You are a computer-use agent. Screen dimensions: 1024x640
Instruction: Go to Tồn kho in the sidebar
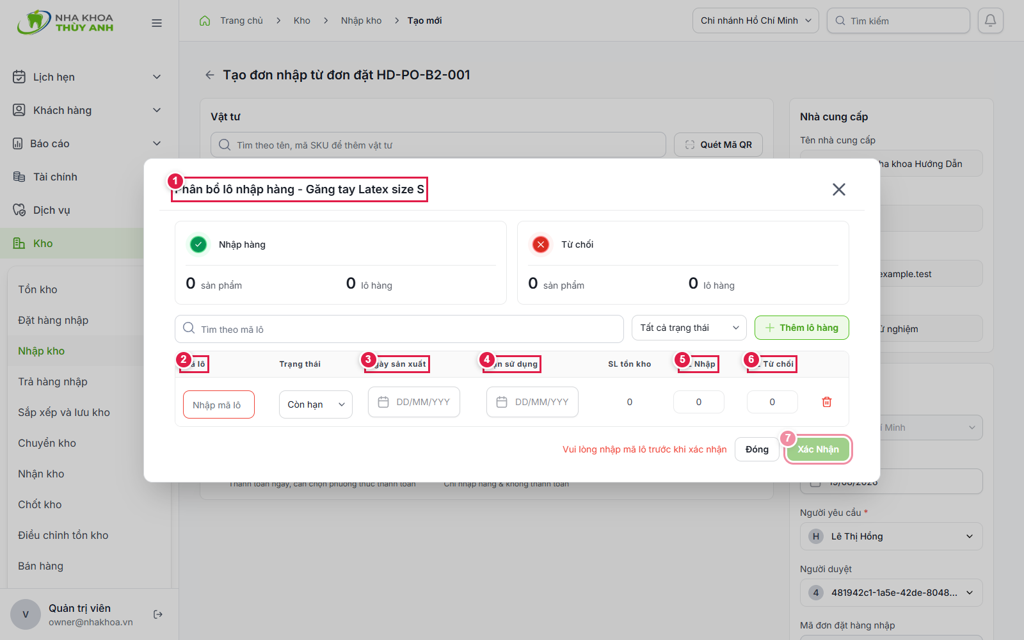click(x=38, y=289)
